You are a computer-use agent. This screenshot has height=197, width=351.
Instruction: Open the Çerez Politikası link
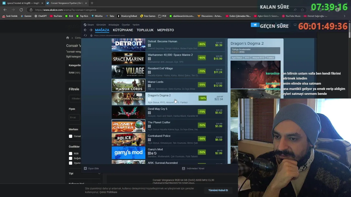pos(108,192)
